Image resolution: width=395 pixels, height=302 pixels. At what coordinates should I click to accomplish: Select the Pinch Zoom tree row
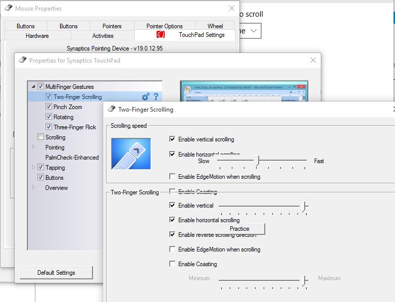(68, 107)
